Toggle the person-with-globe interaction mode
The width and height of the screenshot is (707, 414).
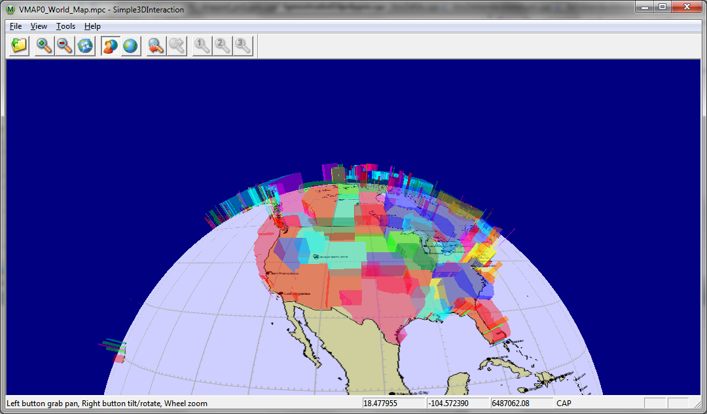click(x=110, y=46)
